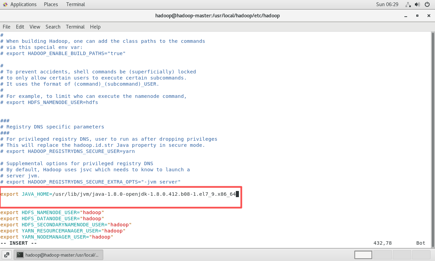Click the terminal icon on the taskbar entry

tap(20, 255)
